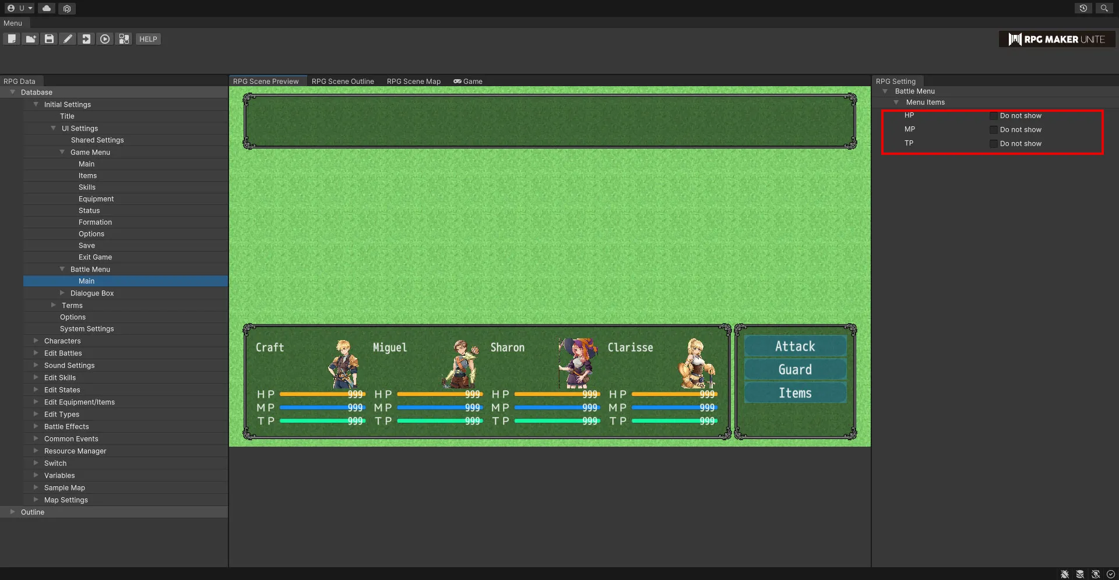
Task: Enable 'Do not show' checkbox for MP
Action: pos(994,130)
